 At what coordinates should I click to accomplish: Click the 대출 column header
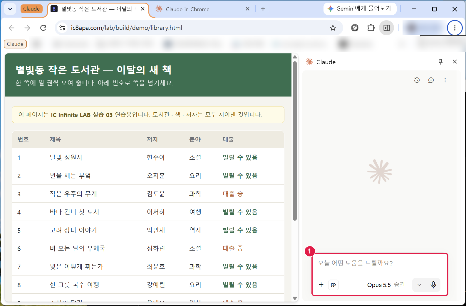click(x=228, y=139)
